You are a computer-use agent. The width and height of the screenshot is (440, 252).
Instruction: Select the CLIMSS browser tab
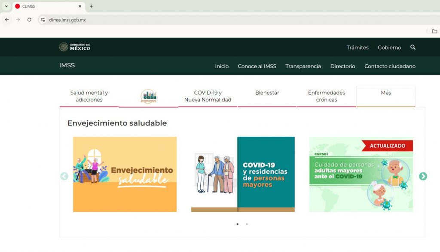(x=49, y=6)
